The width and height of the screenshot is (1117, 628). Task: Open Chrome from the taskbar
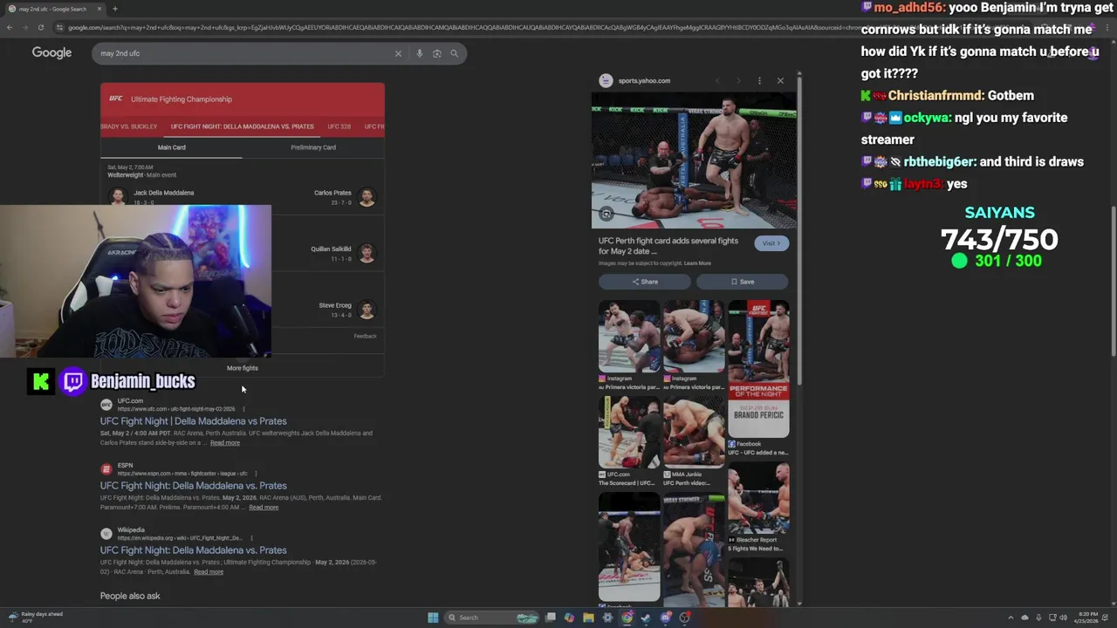pos(627,618)
